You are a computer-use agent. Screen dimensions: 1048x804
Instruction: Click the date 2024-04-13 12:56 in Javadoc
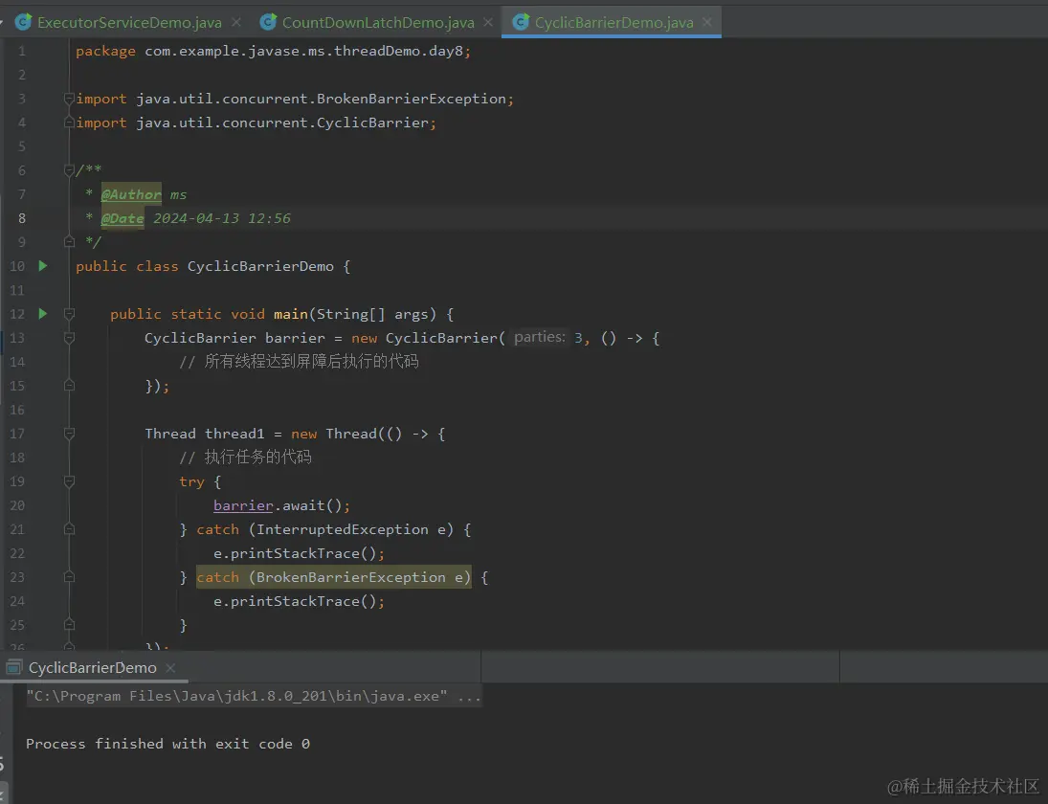pyautogui.click(x=222, y=218)
